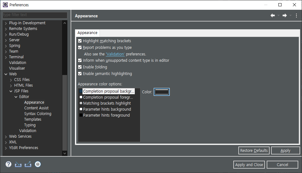This screenshot has width=302, height=173.
Task: Select Syntax Coloring in the tree
Action: (x=38, y=114)
